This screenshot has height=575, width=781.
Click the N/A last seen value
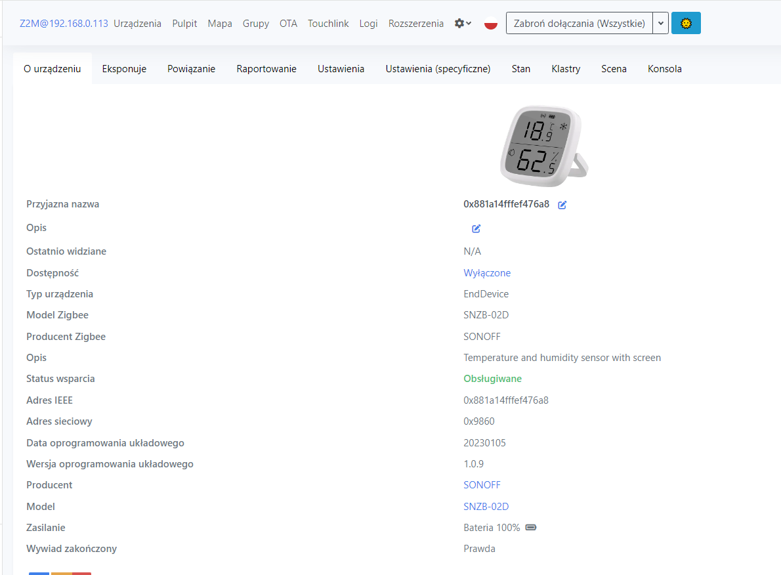[x=472, y=251]
